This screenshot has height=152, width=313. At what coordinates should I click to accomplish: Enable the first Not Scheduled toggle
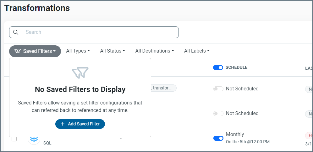[x=218, y=89]
